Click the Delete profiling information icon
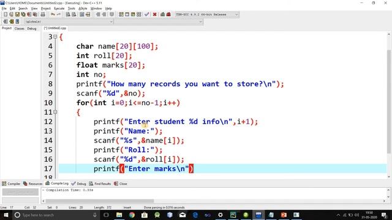Viewport: 392px width, 220px height. (169, 15)
